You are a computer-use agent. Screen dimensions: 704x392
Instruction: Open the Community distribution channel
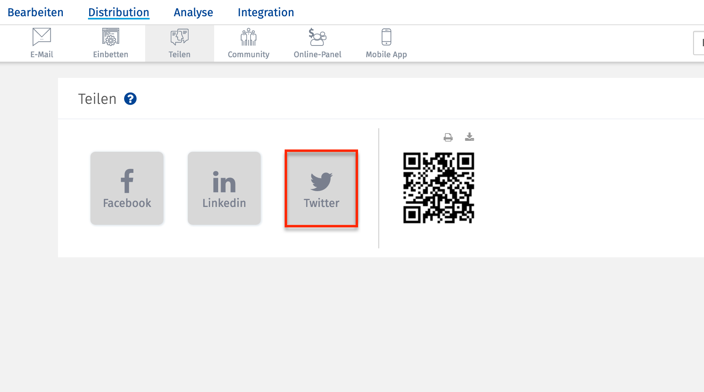(x=248, y=43)
